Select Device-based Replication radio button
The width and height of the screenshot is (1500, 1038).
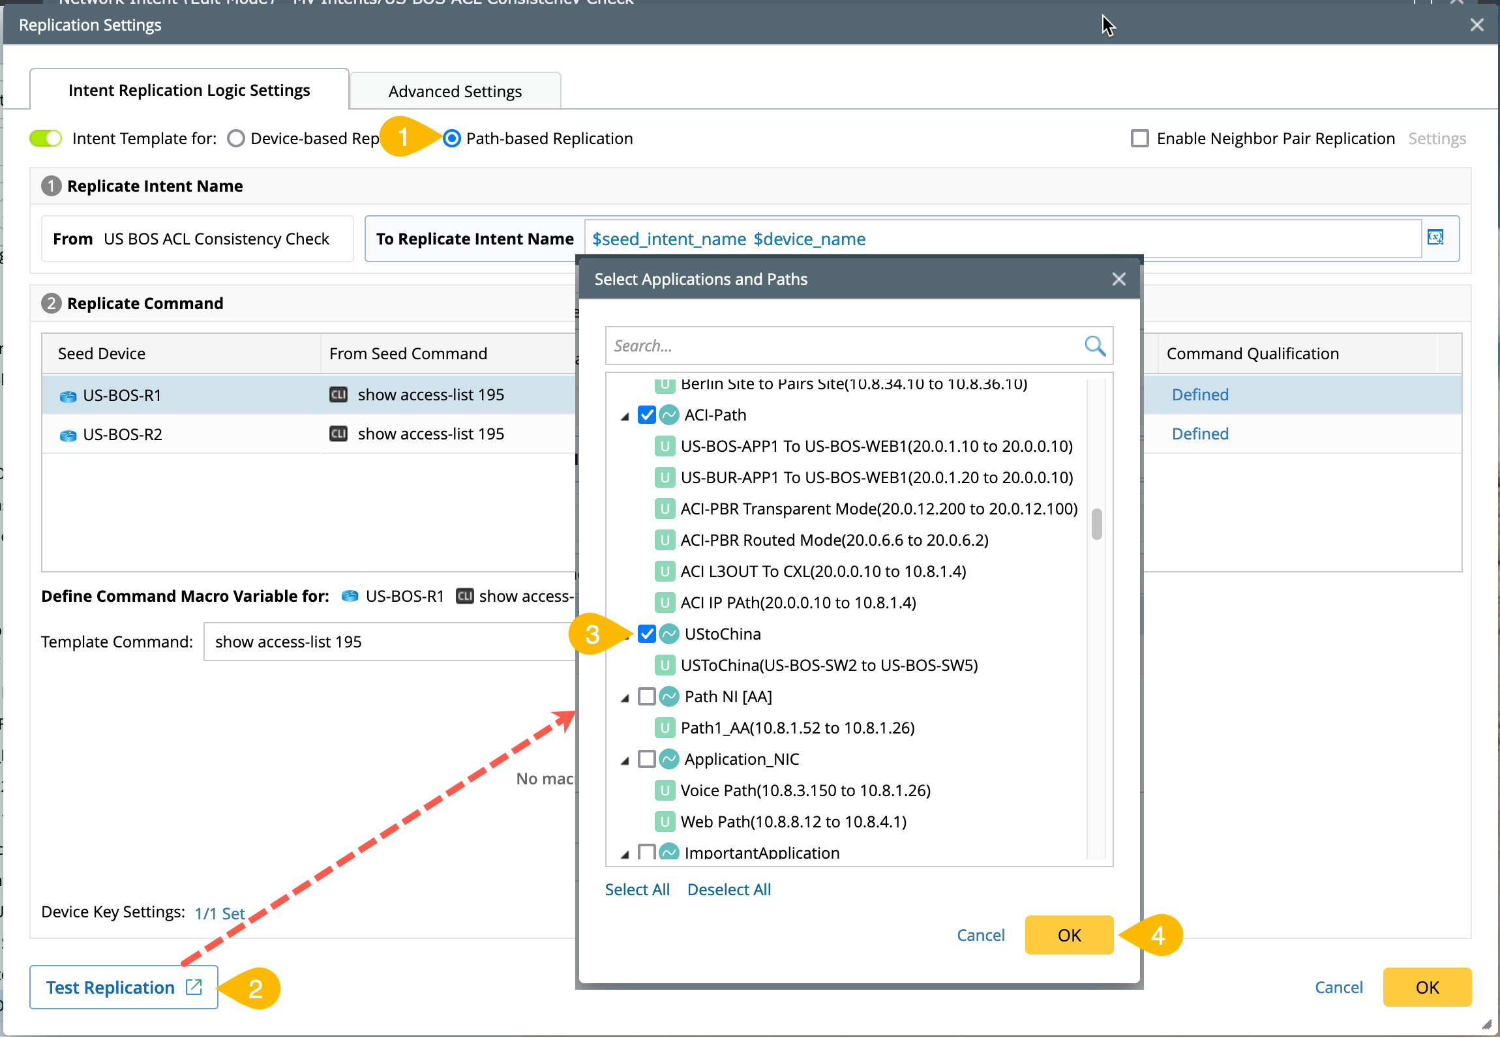tap(236, 138)
